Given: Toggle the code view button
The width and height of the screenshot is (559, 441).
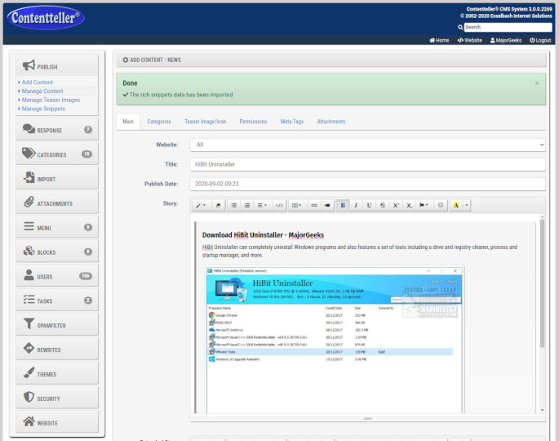Looking at the screenshot, I should (x=279, y=205).
